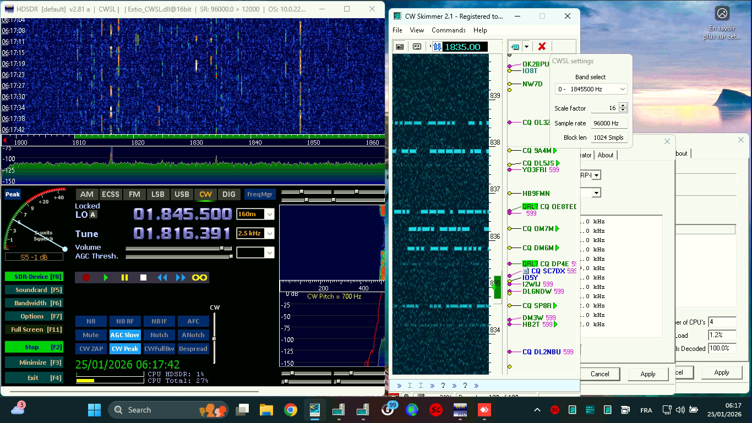Image resolution: width=752 pixels, height=423 pixels.
Task: Select the USB demodulation mode tab
Action: [x=182, y=194]
